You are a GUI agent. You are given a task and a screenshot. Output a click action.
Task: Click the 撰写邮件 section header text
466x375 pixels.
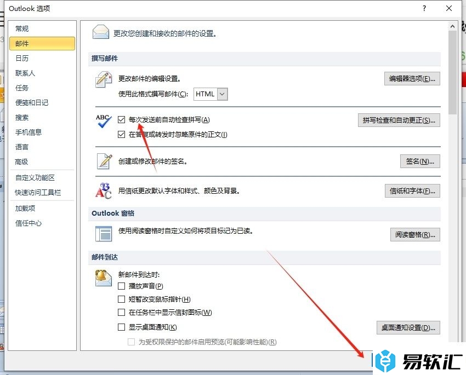point(105,59)
